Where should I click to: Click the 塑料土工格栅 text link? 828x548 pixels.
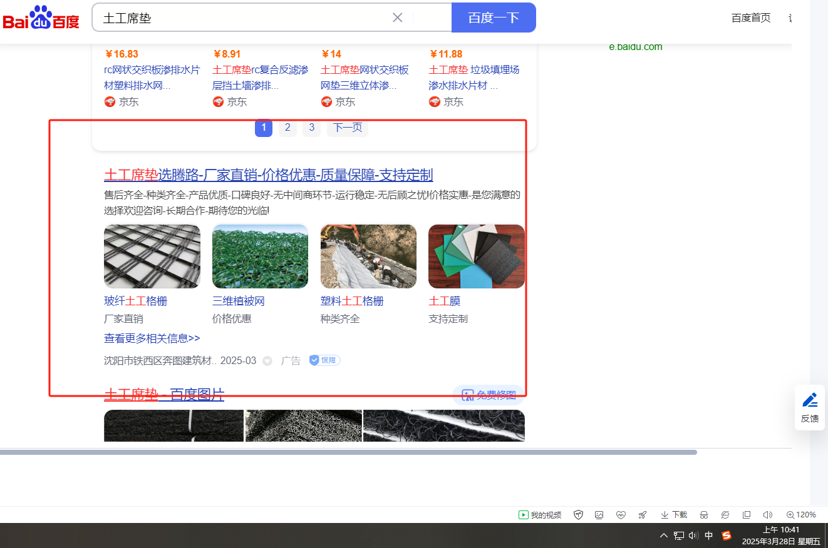352,302
